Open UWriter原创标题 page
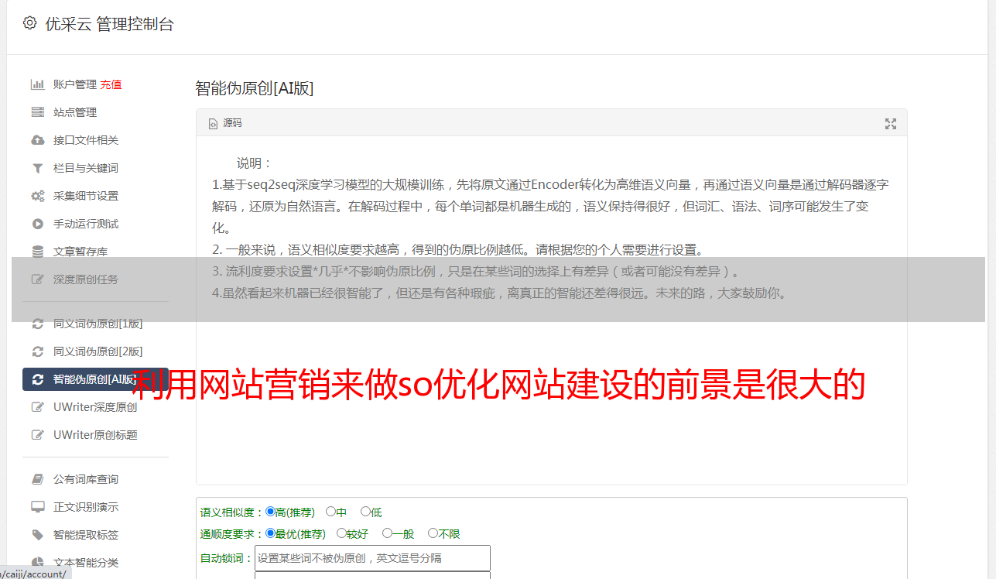The height and width of the screenshot is (579, 996). (95, 435)
